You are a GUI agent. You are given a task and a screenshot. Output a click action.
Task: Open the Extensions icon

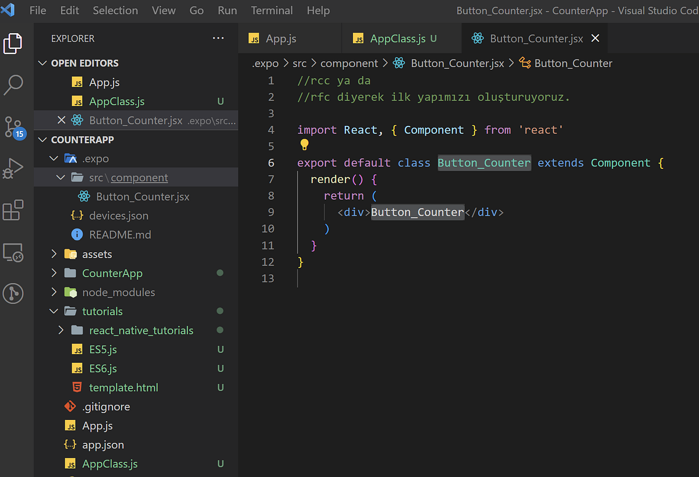[x=14, y=210]
